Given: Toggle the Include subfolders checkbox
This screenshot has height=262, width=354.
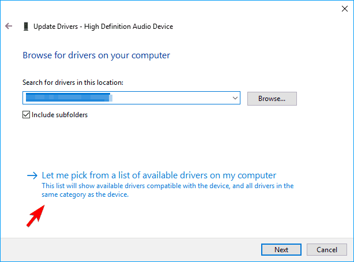Looking at the screenshot, I should click(x=27, y=115).
